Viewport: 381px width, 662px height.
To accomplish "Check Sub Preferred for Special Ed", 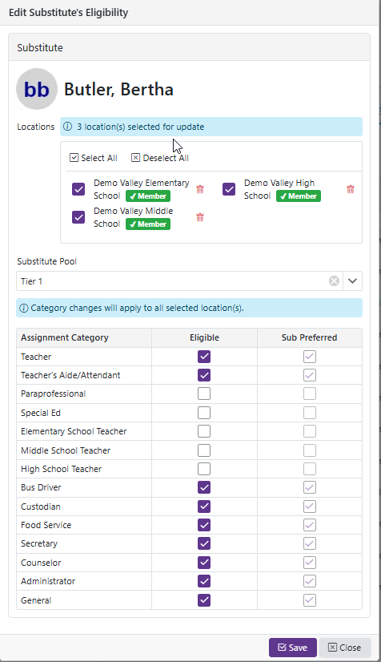I will click(x=309, y=413).
